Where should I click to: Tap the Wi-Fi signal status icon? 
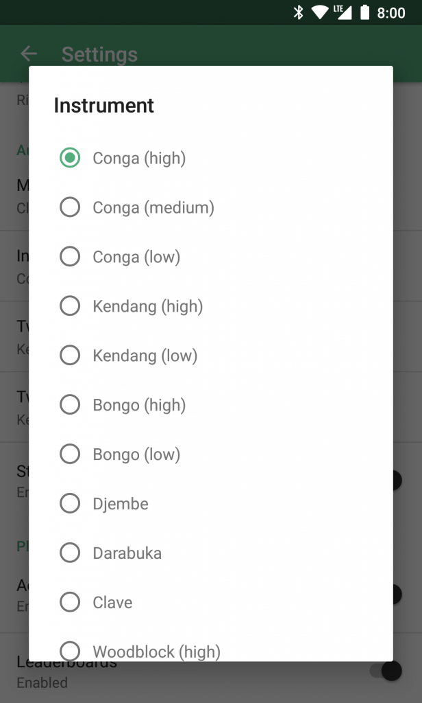319,12
